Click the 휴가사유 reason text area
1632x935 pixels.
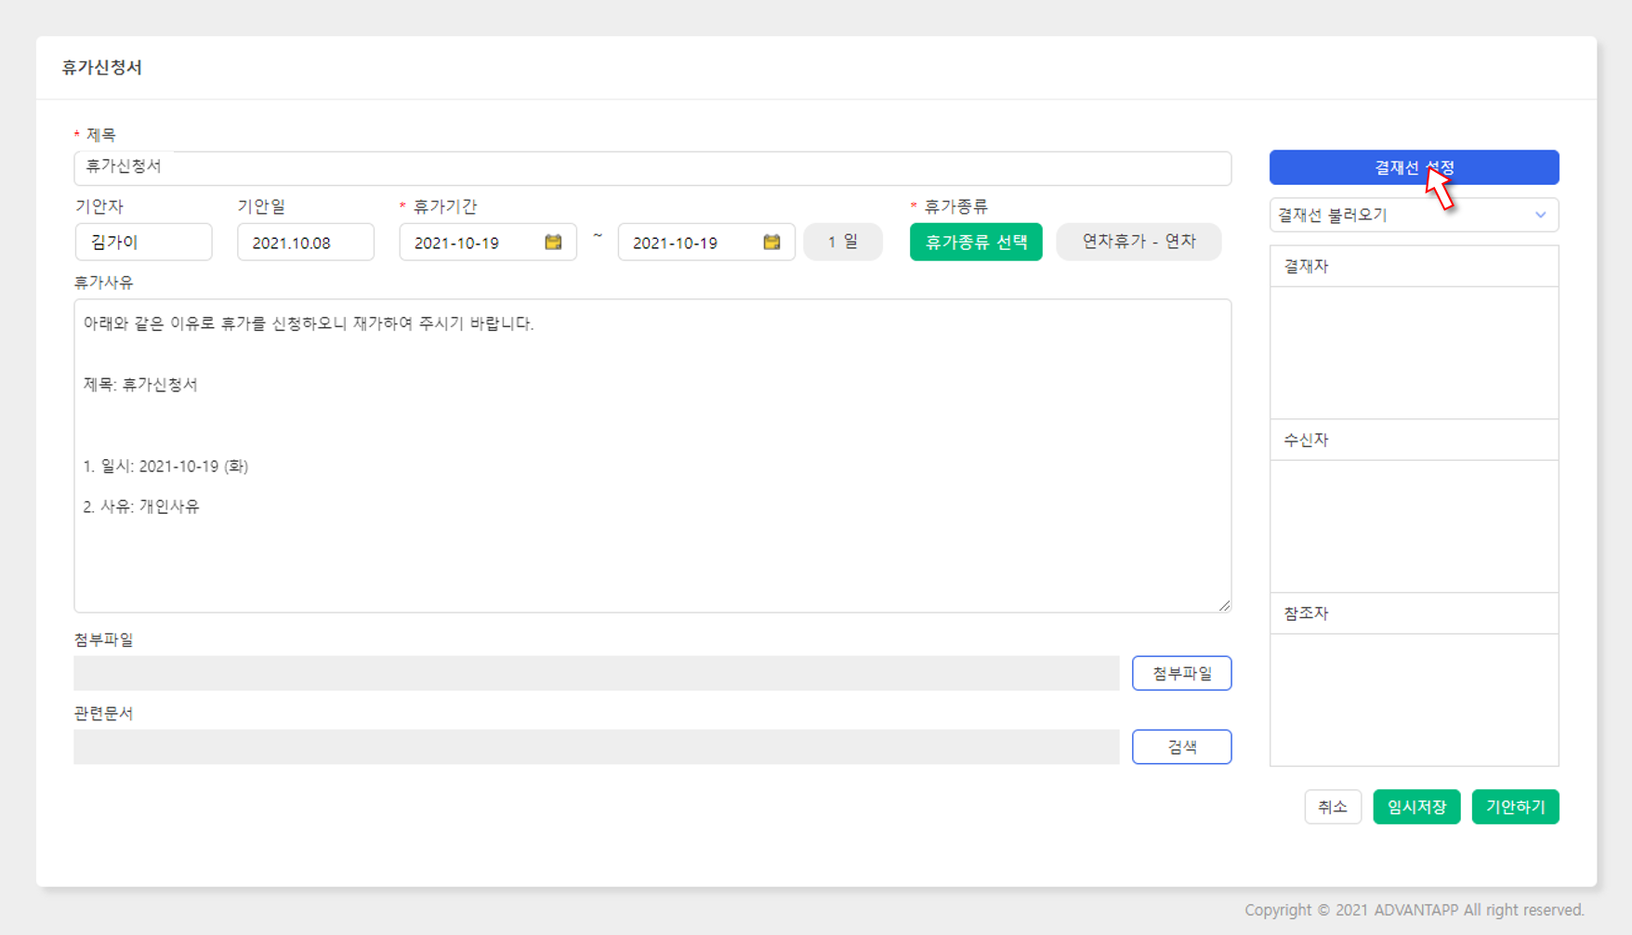tap(652, 455)
